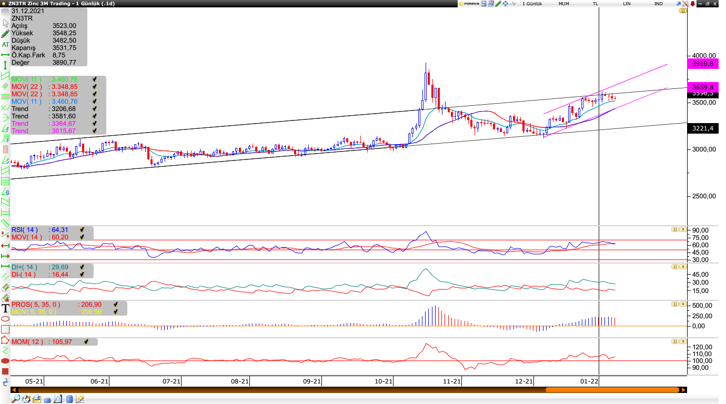Open the Foreks logo button in top bar
This screenshot has width=726, height=404.
(469, 4)
